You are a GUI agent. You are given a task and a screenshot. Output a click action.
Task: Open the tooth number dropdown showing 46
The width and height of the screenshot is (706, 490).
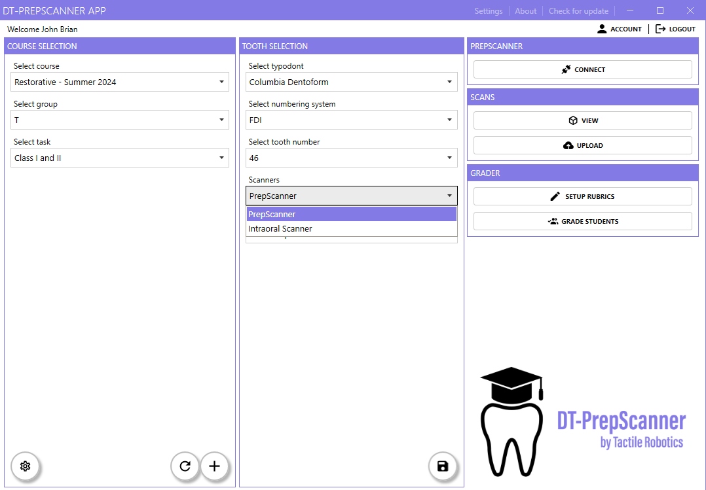click(x=352, y=158)
